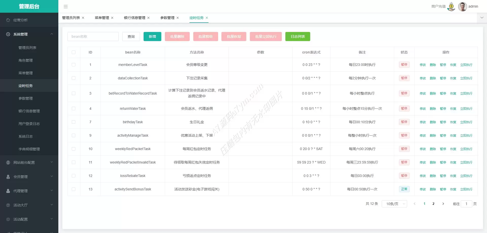Click the green 新增 button
Viewport: 487px width, 233px height.
tap(152, 37)
